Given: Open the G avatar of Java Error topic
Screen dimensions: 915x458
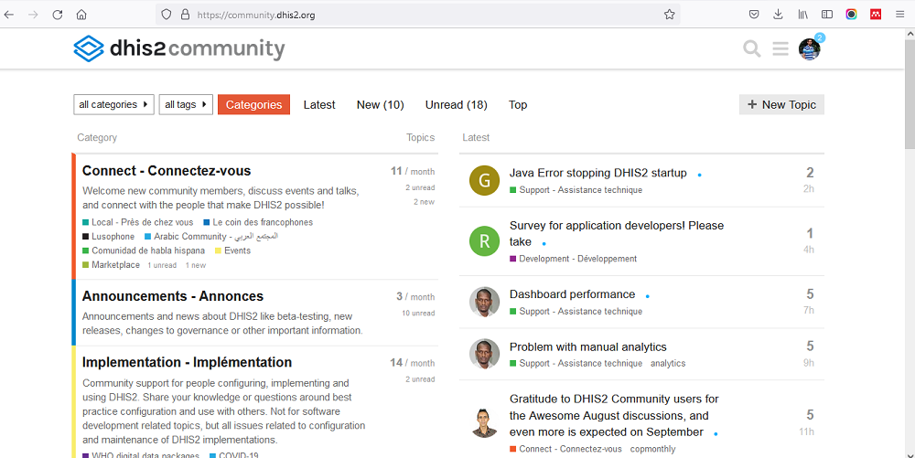Looking at the screenshot, I should 484,180.
